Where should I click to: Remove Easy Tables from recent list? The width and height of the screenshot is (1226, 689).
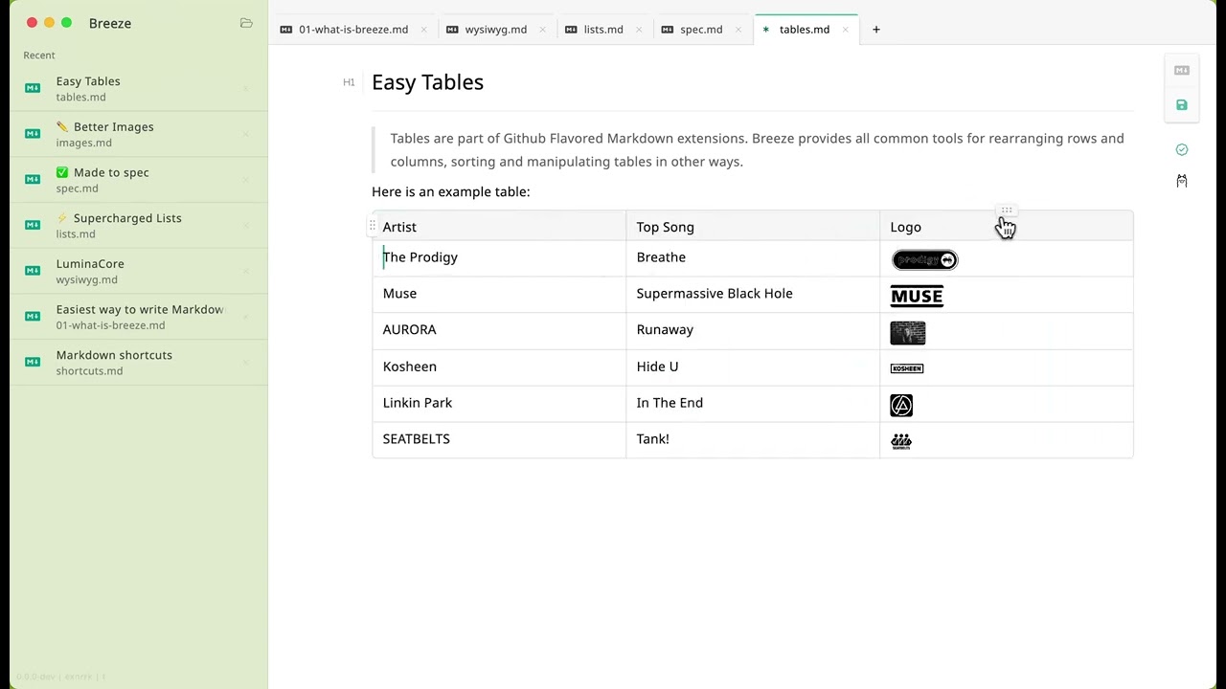[x=245, y=88]
